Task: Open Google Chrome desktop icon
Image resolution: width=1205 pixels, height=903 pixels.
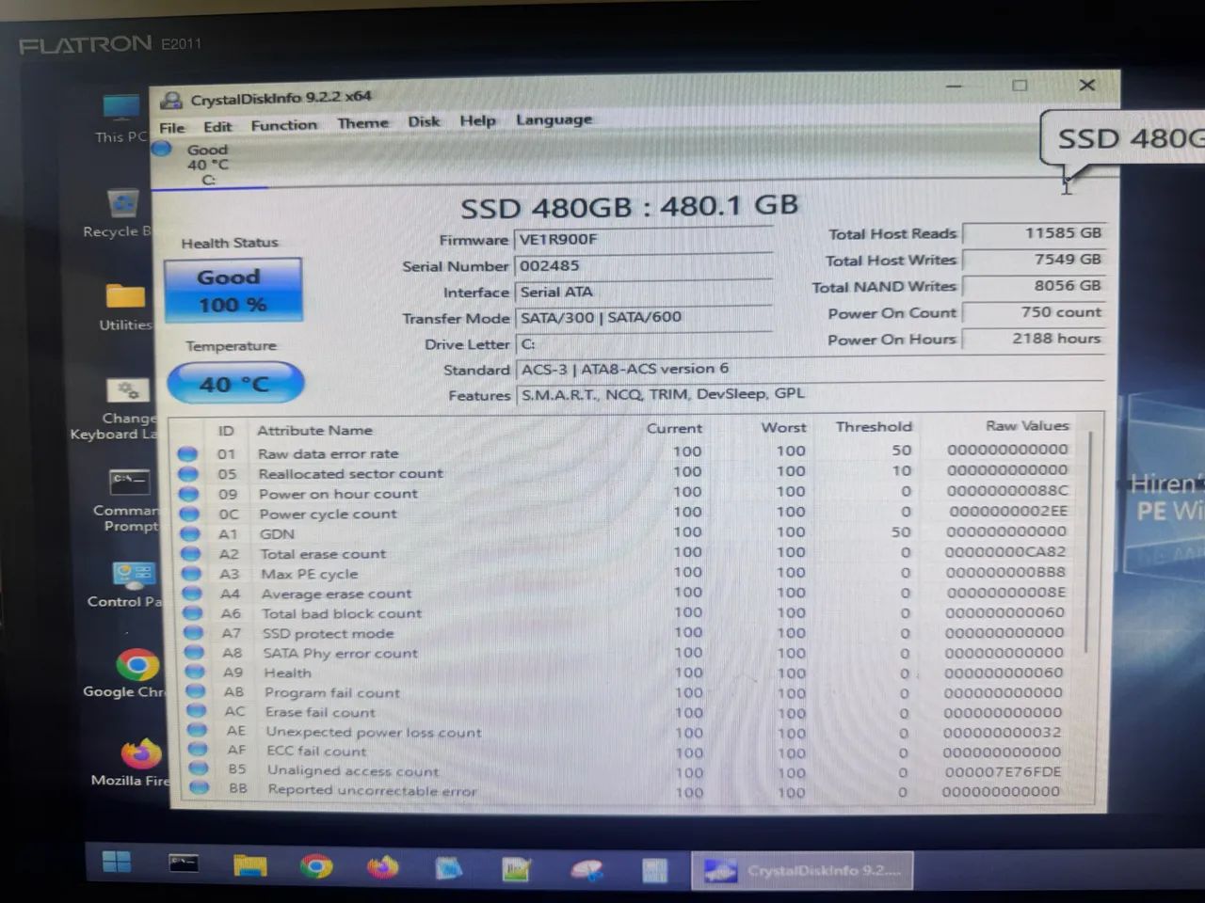Action: click(x=130, y=673)
